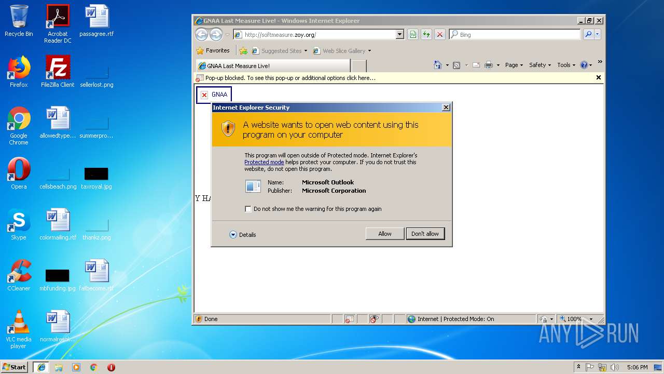Click the Refresh page icon
The image size is (664, 374).
426,34
